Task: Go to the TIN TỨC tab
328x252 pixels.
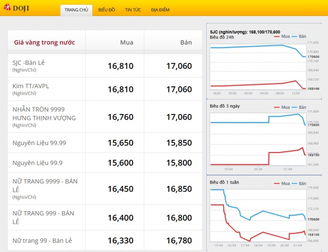Action: click(133, 10)
